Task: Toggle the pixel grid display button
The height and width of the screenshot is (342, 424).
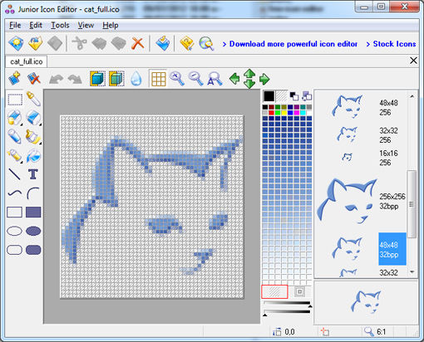Action: click(159, 79)
